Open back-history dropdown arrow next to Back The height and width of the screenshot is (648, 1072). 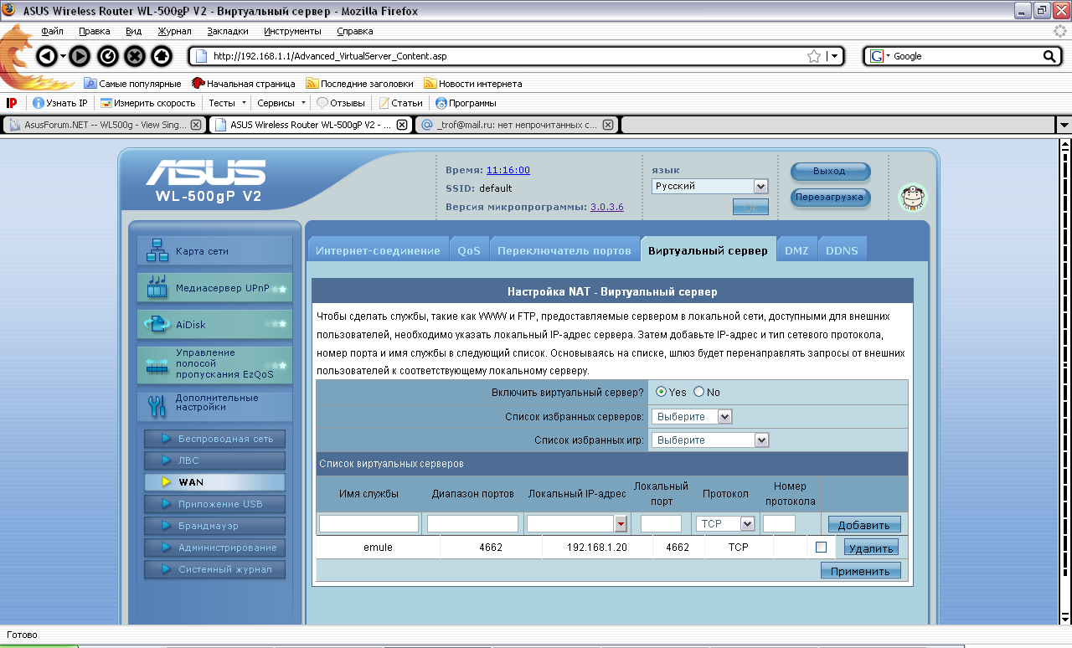(x=63, y=57)
